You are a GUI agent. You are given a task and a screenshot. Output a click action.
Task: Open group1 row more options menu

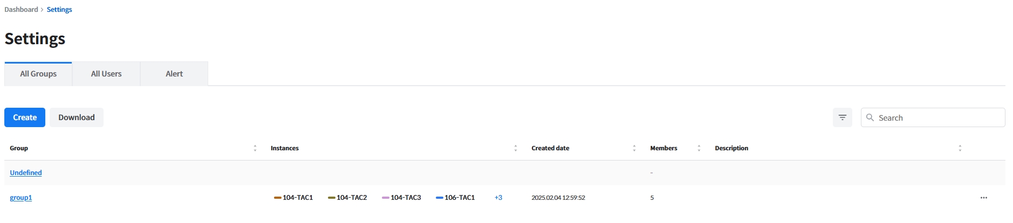(983, 198)
